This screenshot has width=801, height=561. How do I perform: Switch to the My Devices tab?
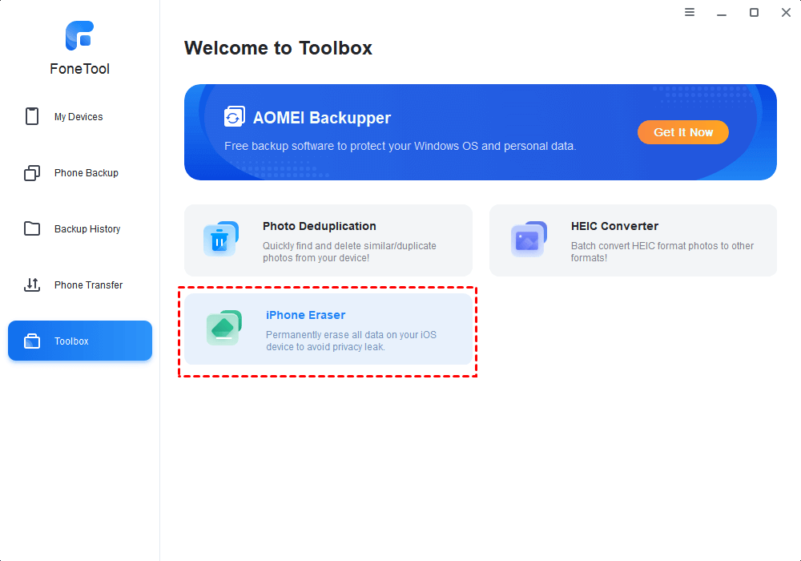(x=78, y=117)
